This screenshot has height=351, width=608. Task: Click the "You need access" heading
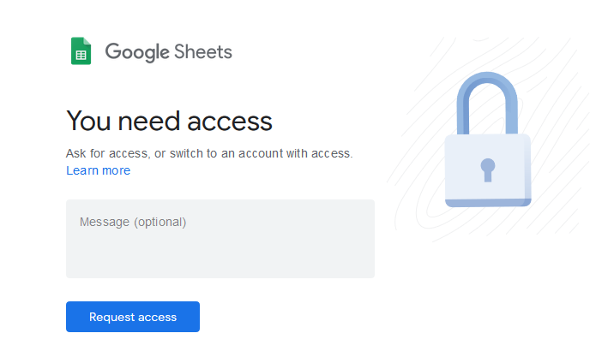tap(169, 121)
